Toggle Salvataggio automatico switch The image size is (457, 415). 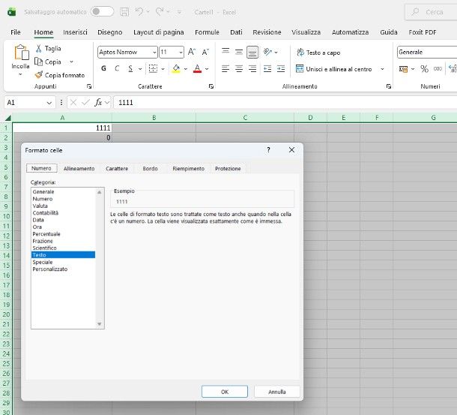pos(102,12)
